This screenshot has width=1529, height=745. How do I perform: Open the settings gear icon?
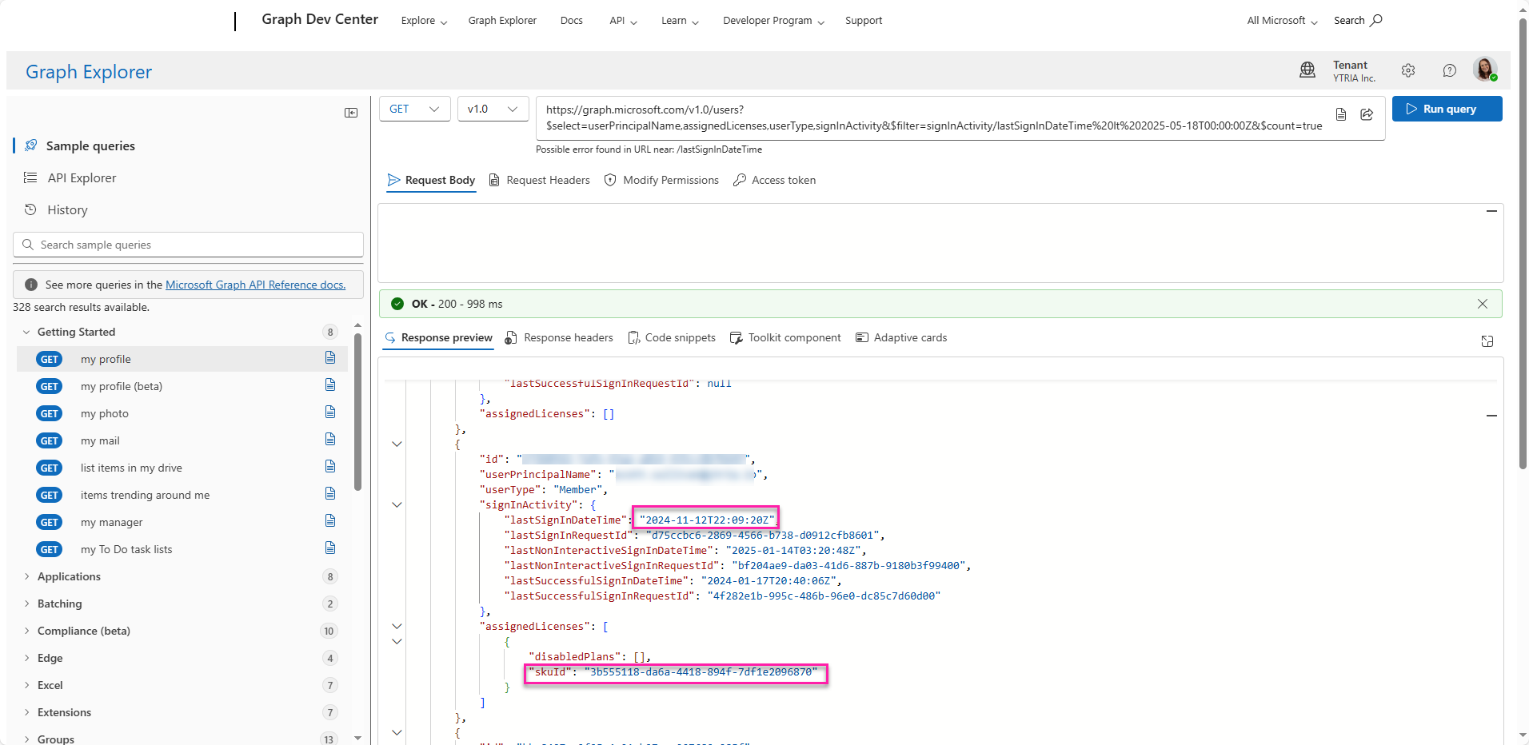click(1408, 70)
